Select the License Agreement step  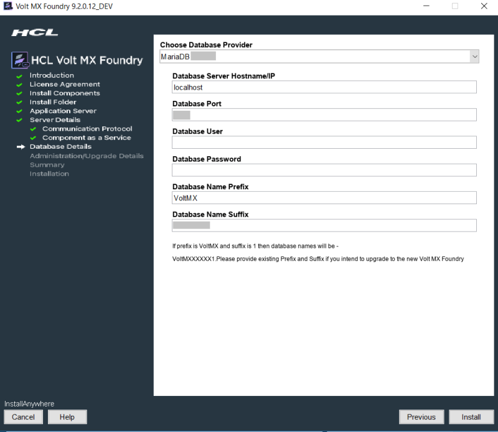(x=65, y=84)
